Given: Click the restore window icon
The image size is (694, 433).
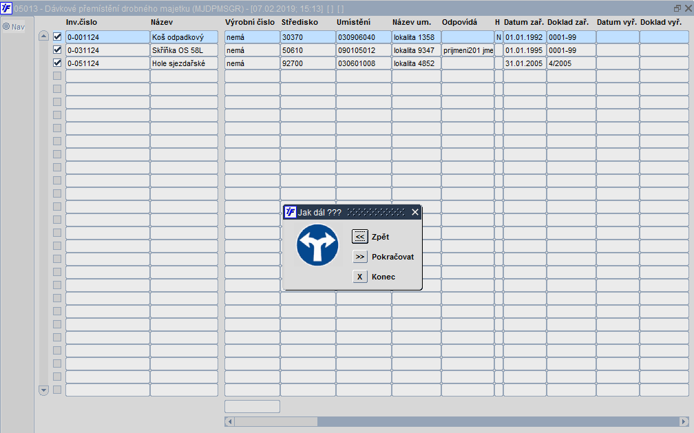Looking at the screenshot, I should pyautogui.click(x=677, y=8).
